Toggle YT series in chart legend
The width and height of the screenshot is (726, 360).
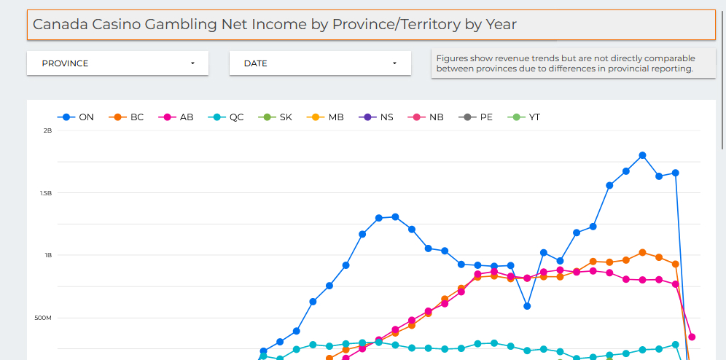tap(524, 117)
